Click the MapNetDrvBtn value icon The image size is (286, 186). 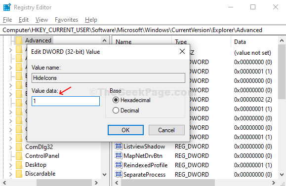click(119, 155)
